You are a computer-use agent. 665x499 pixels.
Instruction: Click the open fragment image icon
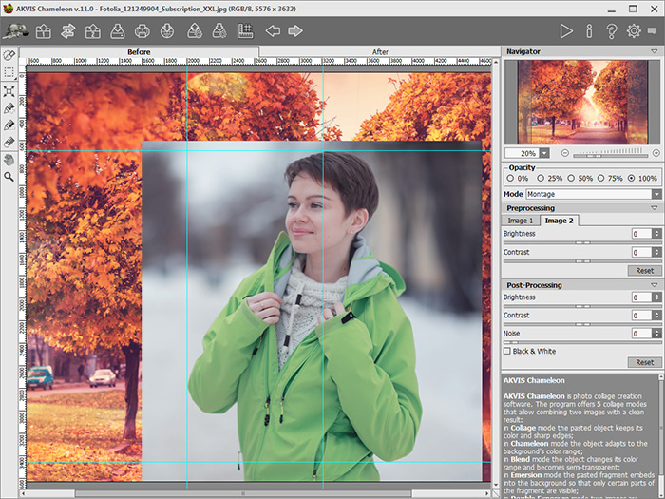[x=92, y=31]
